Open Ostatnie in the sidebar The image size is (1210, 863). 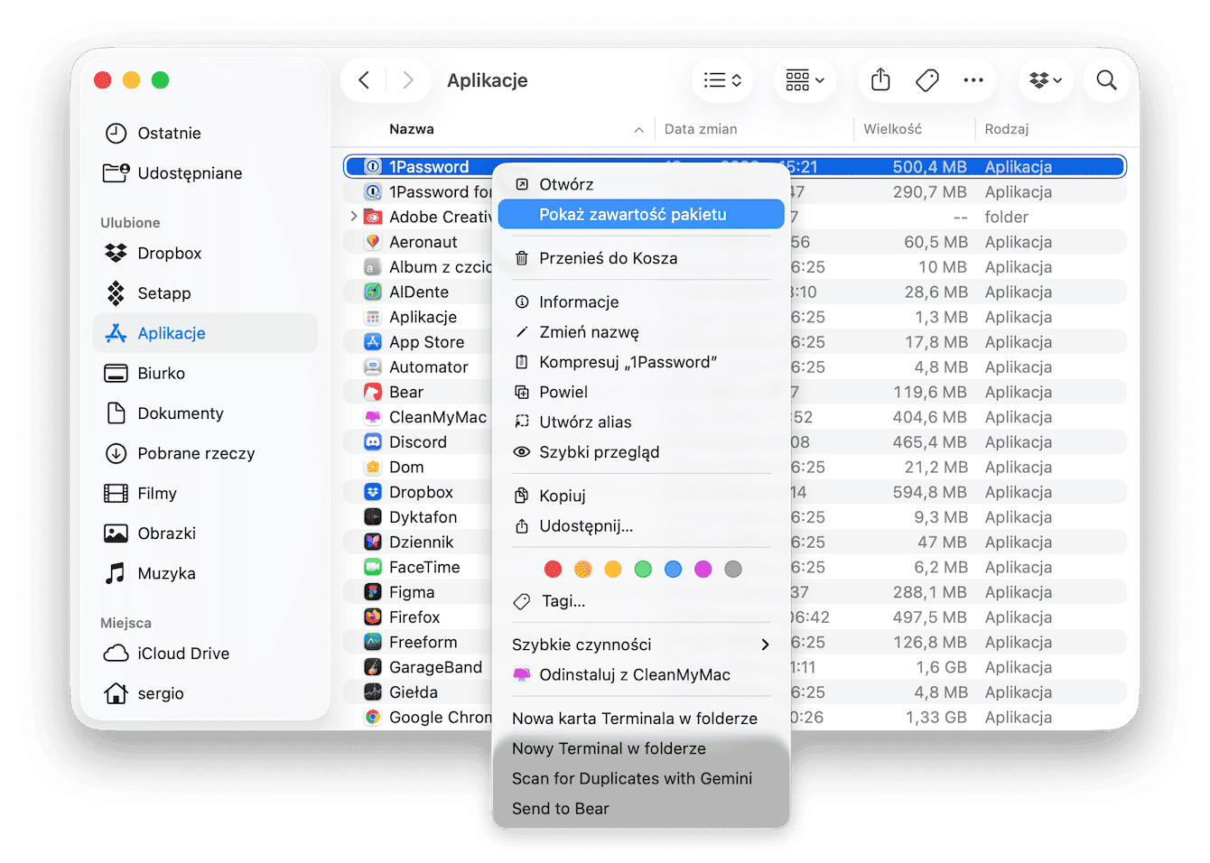pos(207,134)
